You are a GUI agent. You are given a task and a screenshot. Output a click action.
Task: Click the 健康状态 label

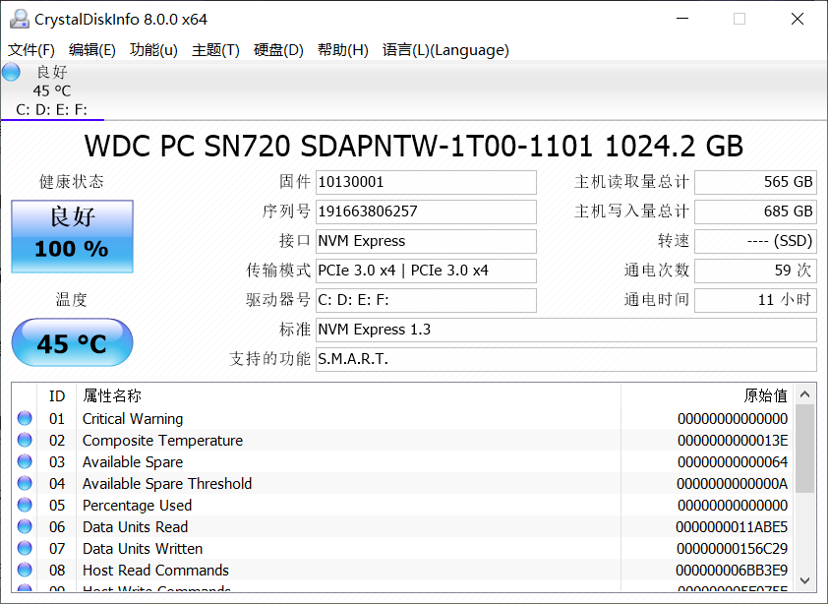71,182
